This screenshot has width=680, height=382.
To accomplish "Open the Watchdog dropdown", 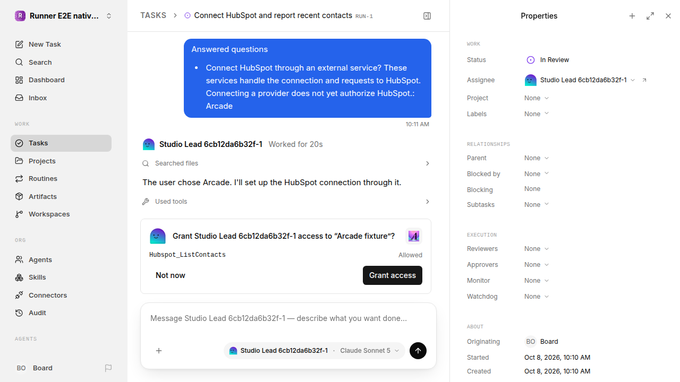I will 537,297.
